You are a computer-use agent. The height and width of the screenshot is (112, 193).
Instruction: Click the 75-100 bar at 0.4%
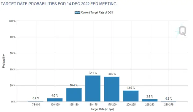coord(36,101)
